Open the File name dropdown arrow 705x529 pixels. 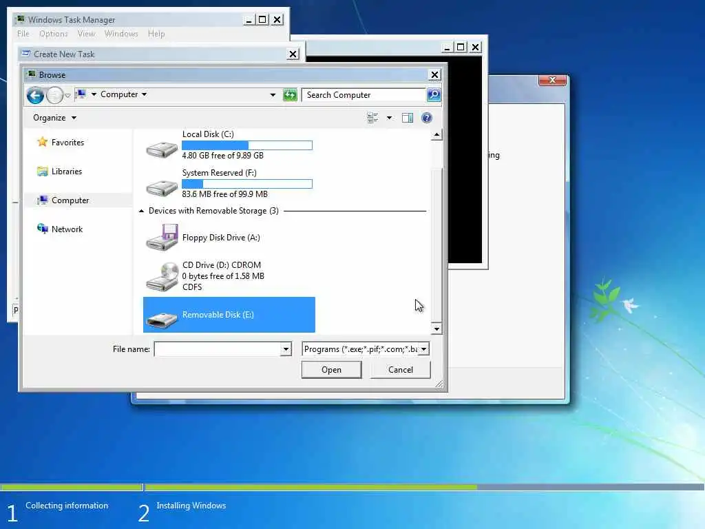click(x=286, y=349)
